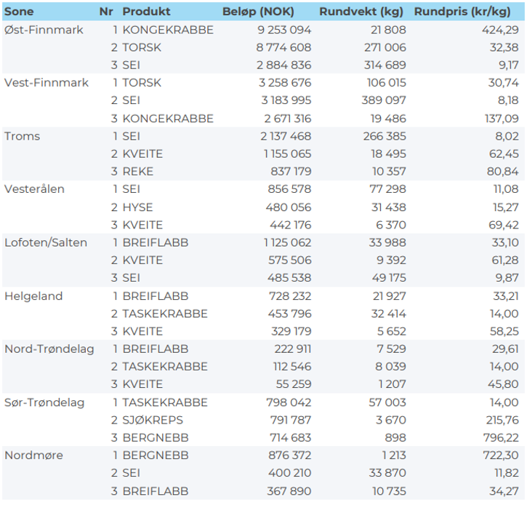Select the Øst-Finnmark zone cell
The height and width of the screenshot is (505, 527).
coord(44,30)
